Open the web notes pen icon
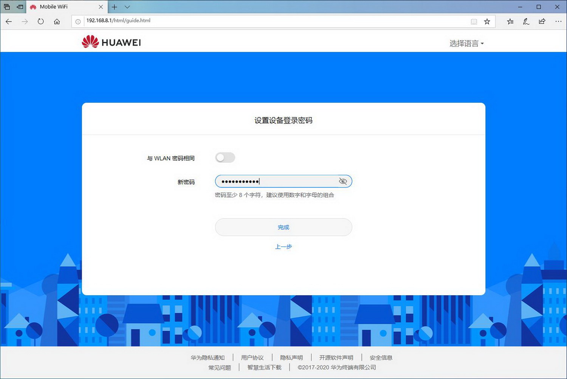The width and height of the screenshot is (567, 379). pos(526,22)
